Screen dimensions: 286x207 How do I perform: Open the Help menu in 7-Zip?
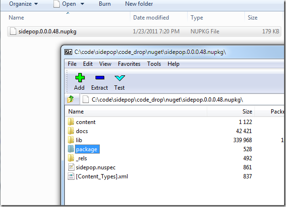tap(173, 64)
